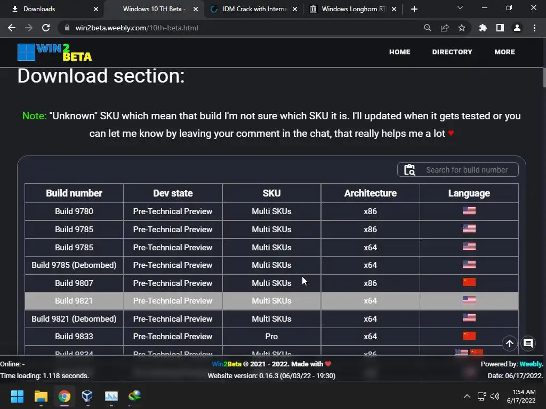Open the taskbar clock and date
This screenshot has height=409, width=546.
[521, 396]
